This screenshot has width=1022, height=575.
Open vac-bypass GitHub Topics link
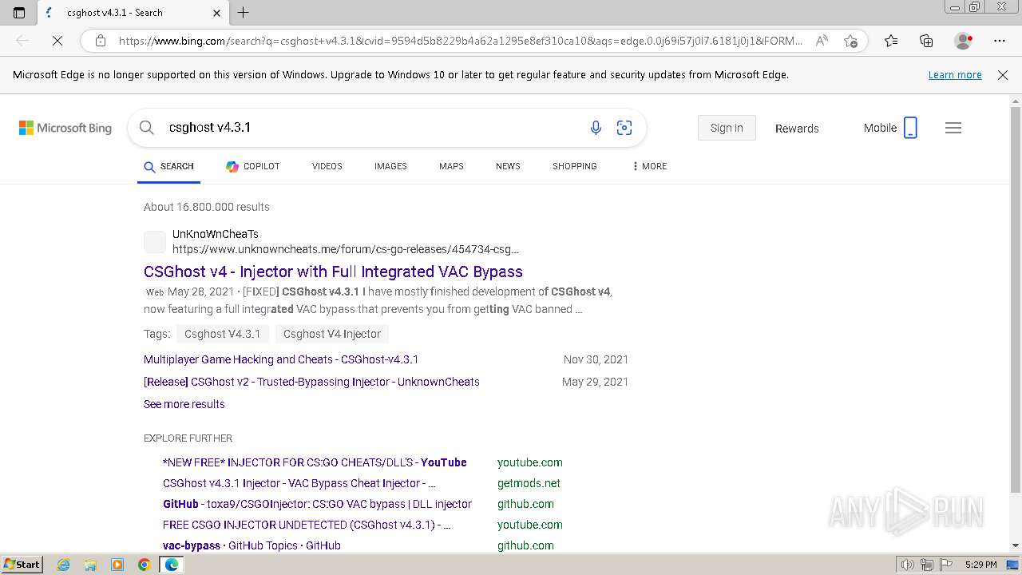coord(252,545)
